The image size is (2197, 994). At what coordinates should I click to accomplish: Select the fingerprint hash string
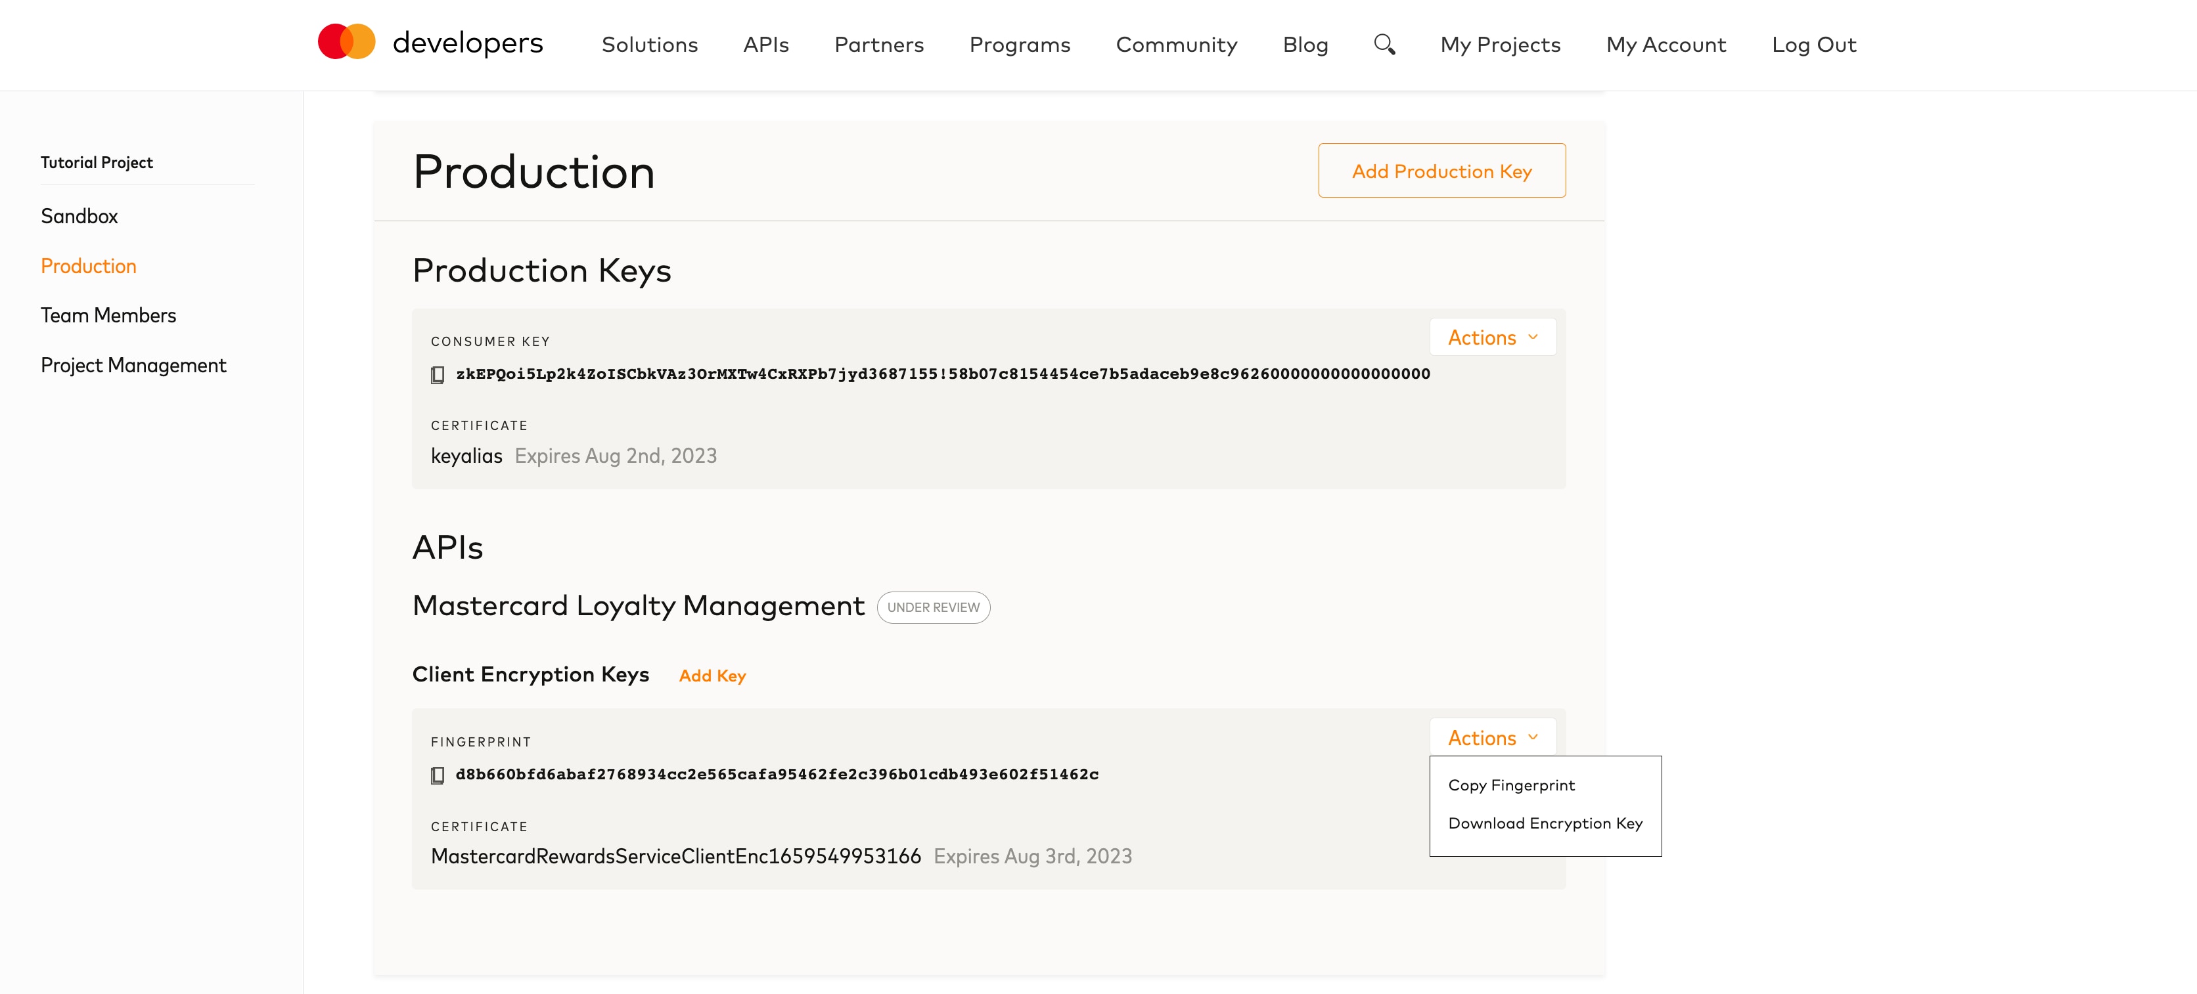point(777,774)
